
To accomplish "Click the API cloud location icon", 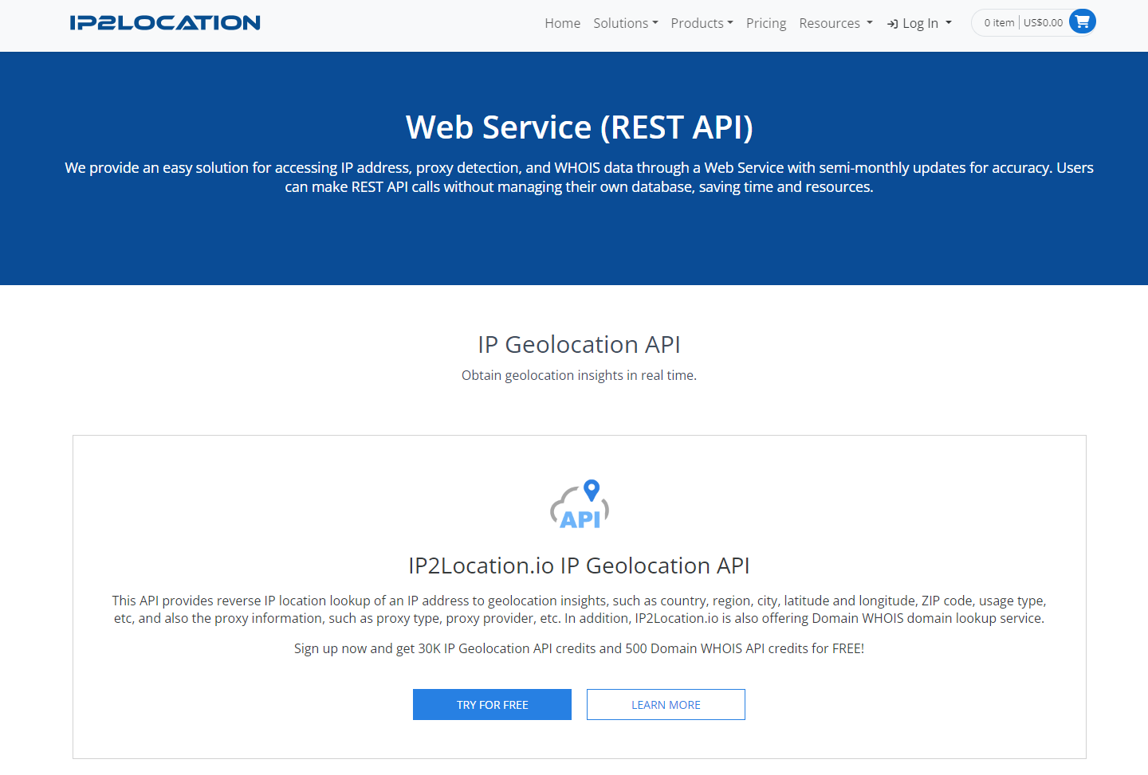I will click(x=580, y=504).
